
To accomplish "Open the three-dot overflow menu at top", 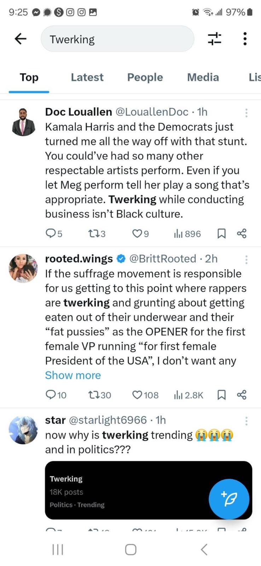I will (245, 39).
